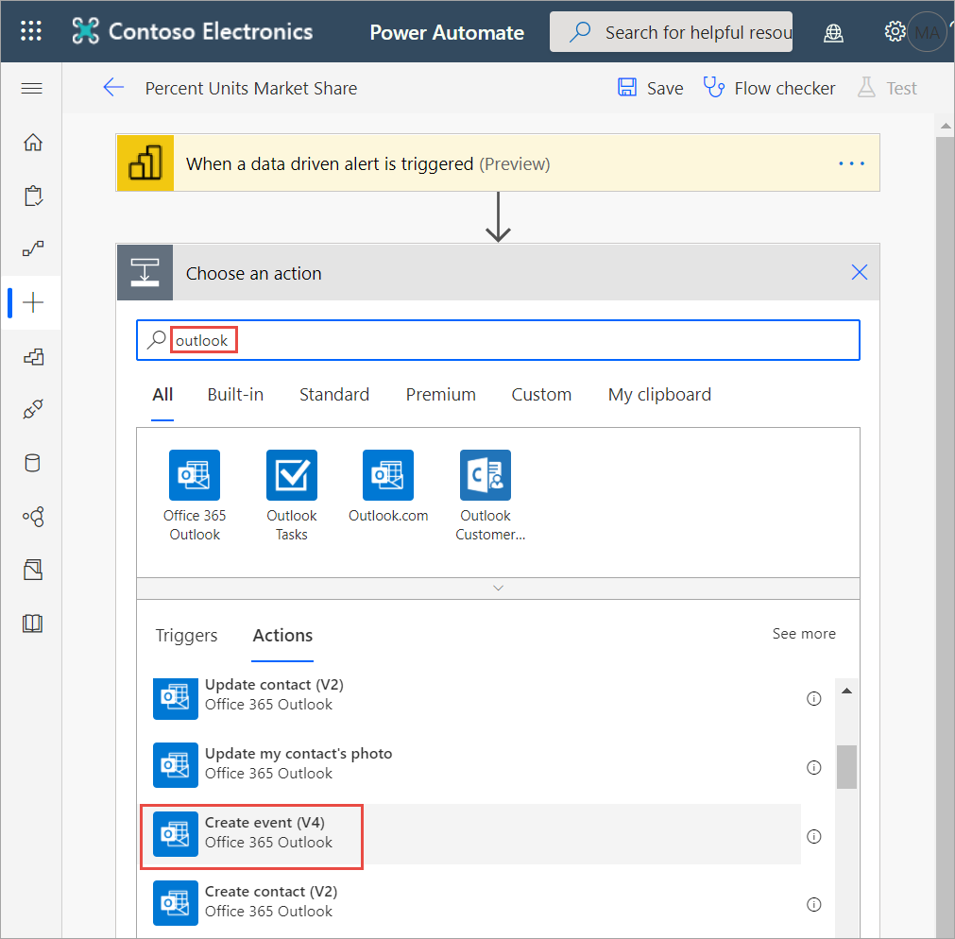Click the outlook search input field
This screenshot has width=955, height=939.
click(x=378, y=340)
